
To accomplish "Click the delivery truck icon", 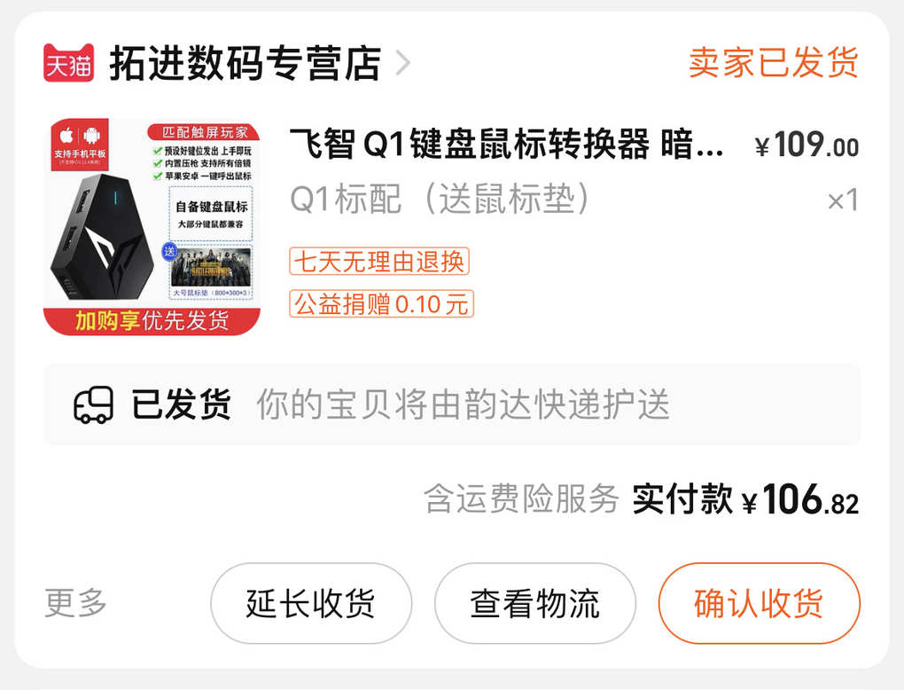I will pyautogui.click(x=93, y=404).
